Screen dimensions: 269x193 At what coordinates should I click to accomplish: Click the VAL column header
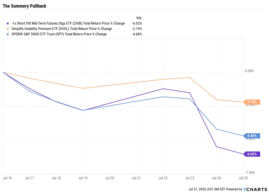pyautogui.click(x=139, y=18)
